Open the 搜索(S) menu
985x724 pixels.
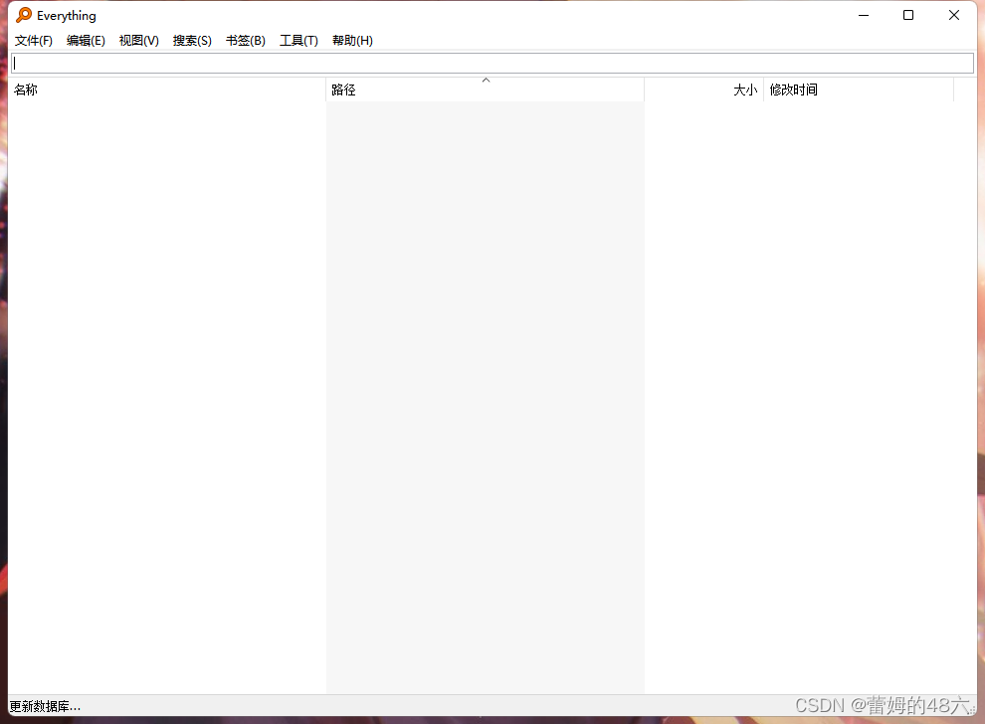(192, 41)
